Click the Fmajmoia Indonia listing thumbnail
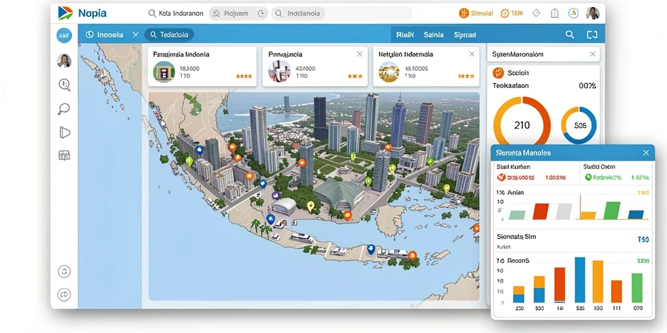This screenshot has height=333, width=667. click(x=163, y=72)
